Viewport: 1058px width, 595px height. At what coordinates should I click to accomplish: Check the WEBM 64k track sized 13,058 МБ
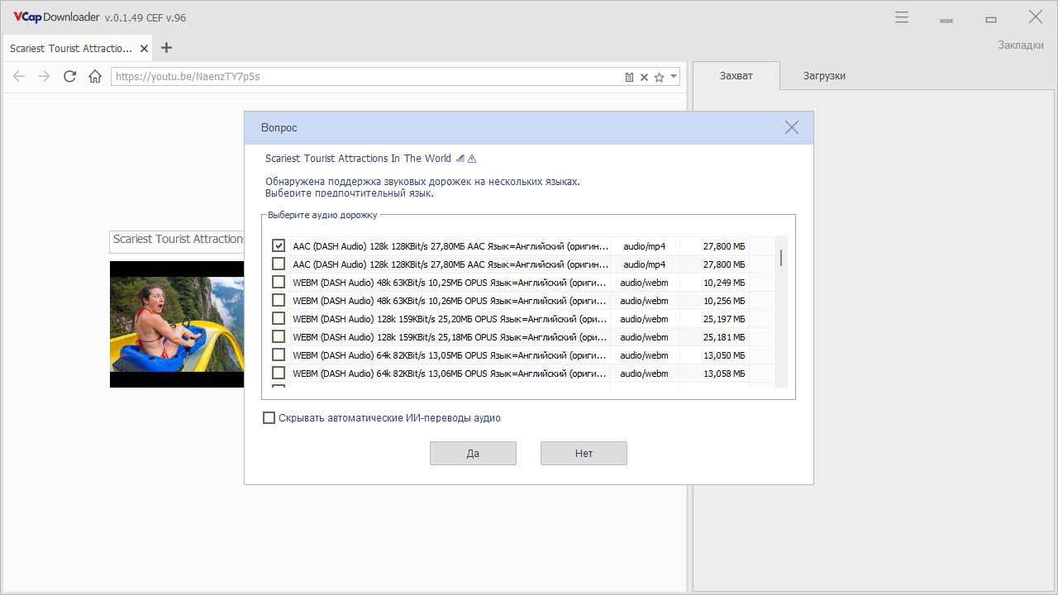279,374
